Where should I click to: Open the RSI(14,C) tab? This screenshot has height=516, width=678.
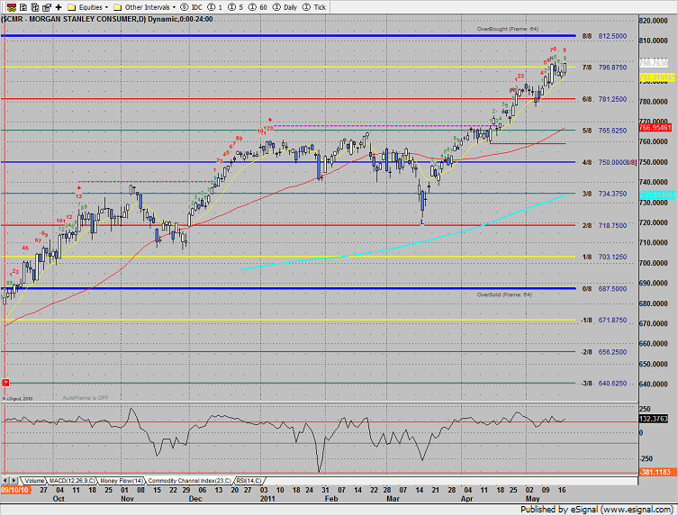(x=249, y=481)
